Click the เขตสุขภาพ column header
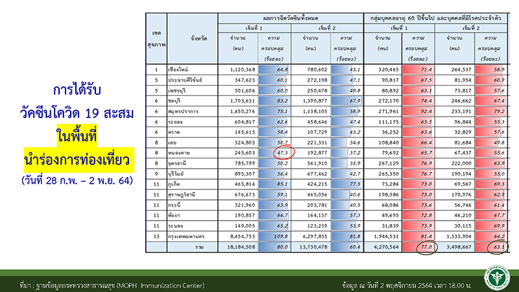 156,39
